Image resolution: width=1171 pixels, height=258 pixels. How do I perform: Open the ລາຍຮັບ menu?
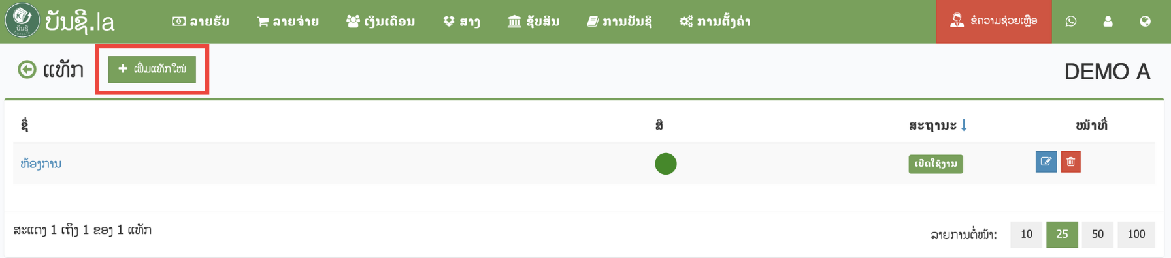(x=201, y=21)
